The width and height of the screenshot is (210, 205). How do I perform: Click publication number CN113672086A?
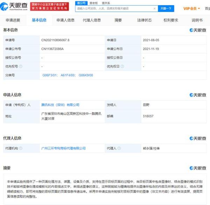pos(52,49)
